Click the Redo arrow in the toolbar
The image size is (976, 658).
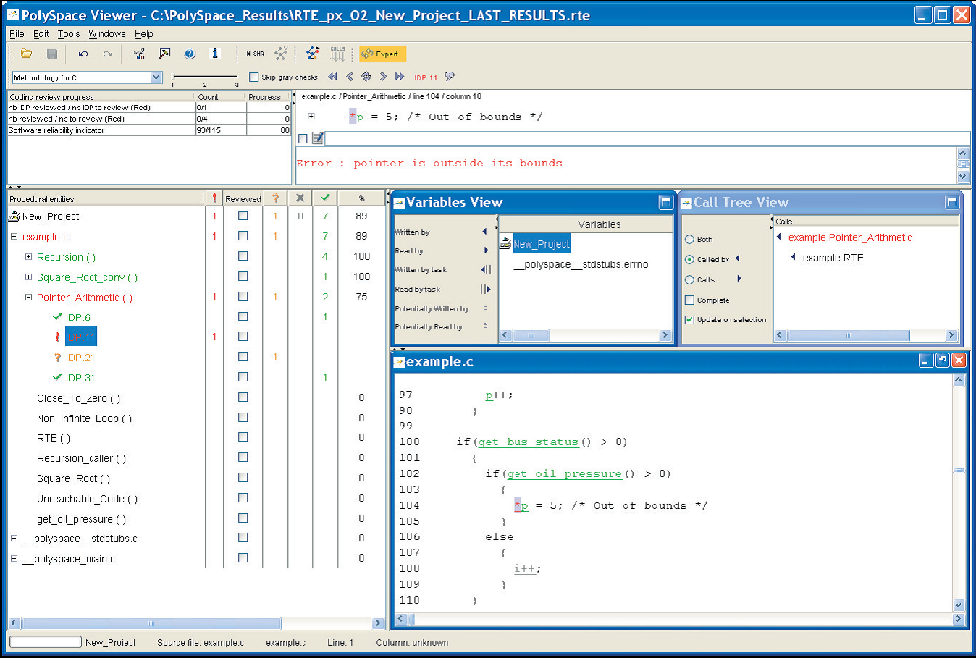click(108, 54)
